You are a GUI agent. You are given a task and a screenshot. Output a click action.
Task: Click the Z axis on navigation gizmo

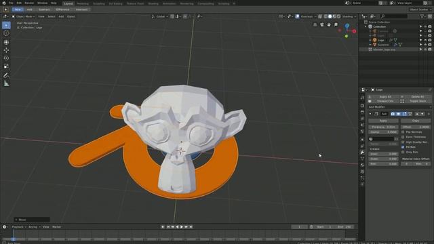[347, 26]
